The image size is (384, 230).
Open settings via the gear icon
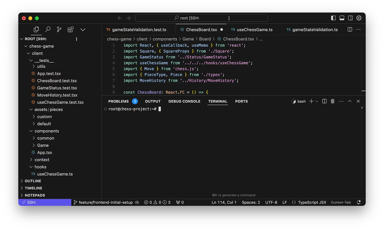(x=359, y=18)
